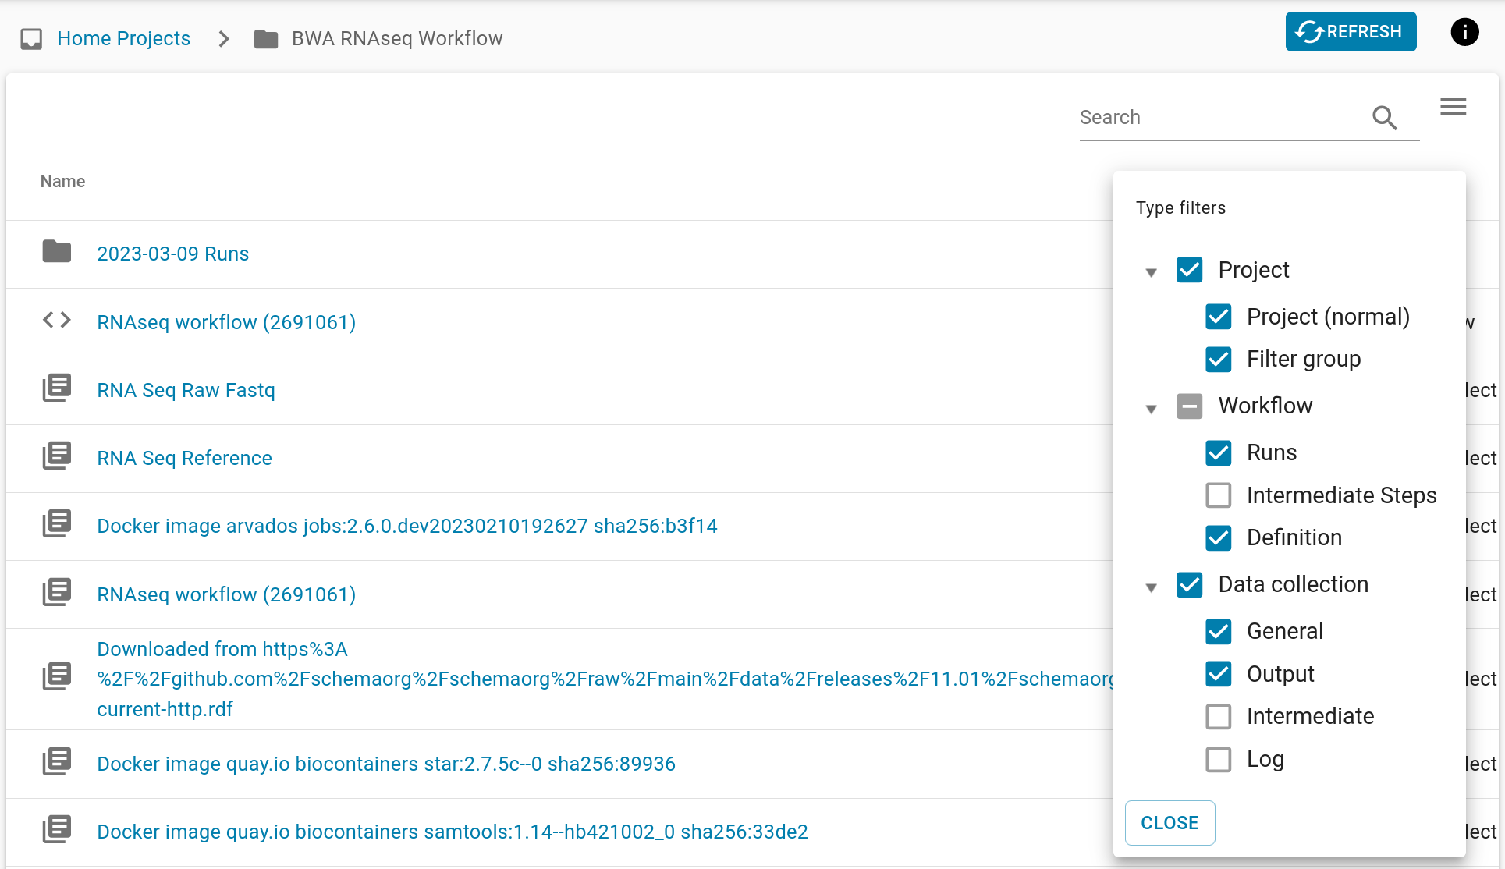Click the Home Projects breadcrumb
The height and width of the screenshot is (869, 1505).
[123, 39]
